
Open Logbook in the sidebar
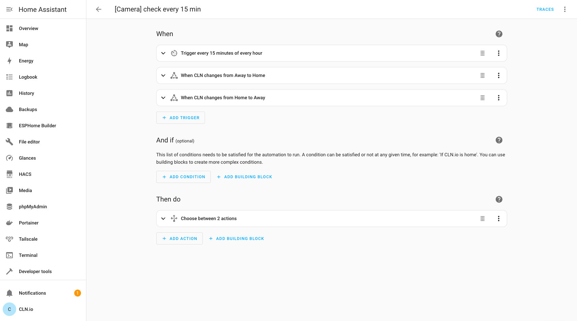point(43,77)
